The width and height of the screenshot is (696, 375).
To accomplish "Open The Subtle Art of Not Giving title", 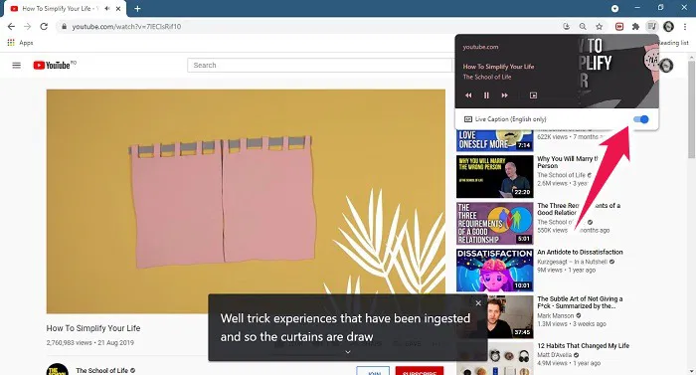I will coord(580,302).
